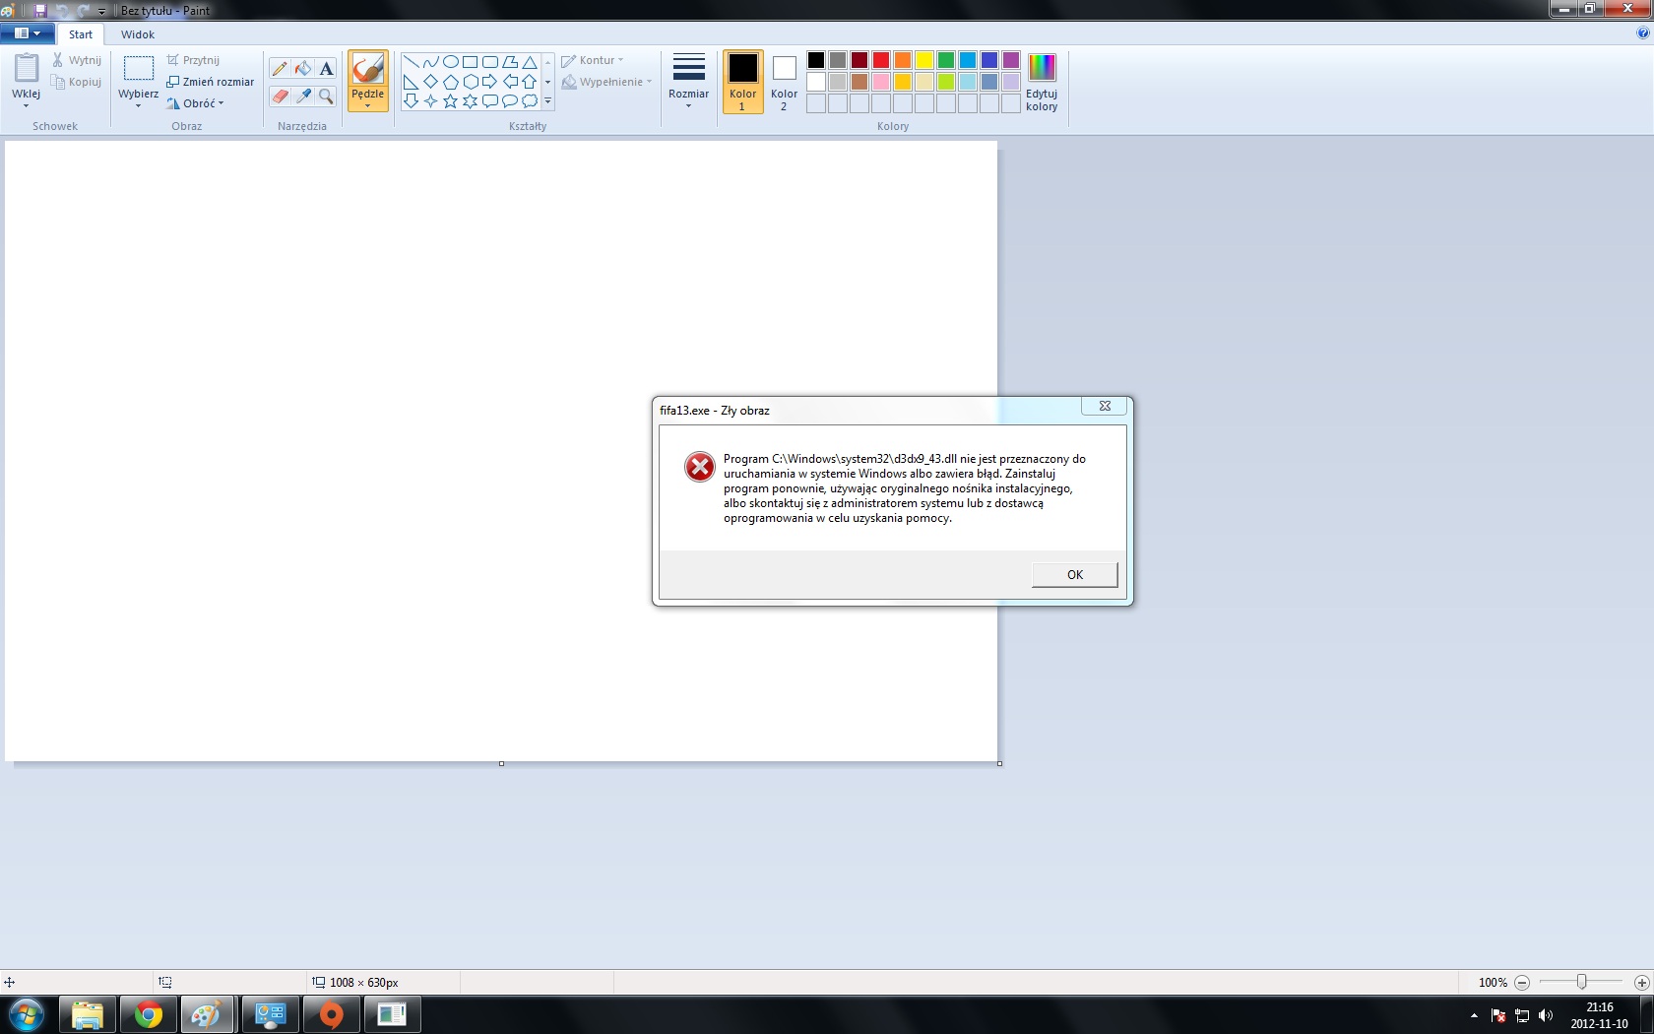
Task: Expand the shapes gallery more arrow
Action: tap(547, 101)
